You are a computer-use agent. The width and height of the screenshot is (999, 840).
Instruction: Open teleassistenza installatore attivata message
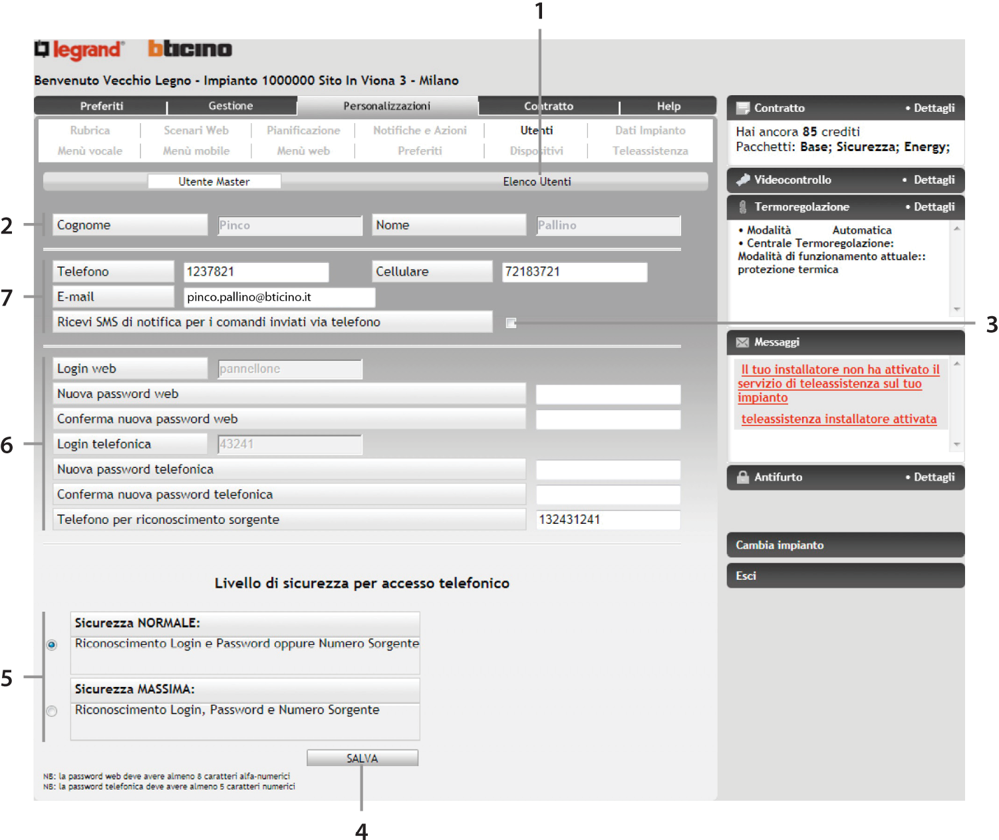pos(839,419)
